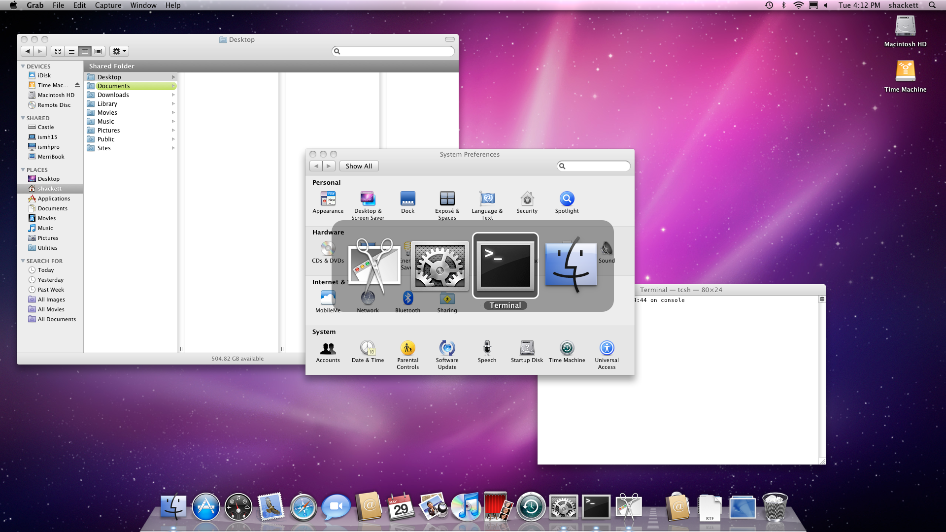Open the Capture menu in menu bar

pyautogui.click(x=108, y=5)
